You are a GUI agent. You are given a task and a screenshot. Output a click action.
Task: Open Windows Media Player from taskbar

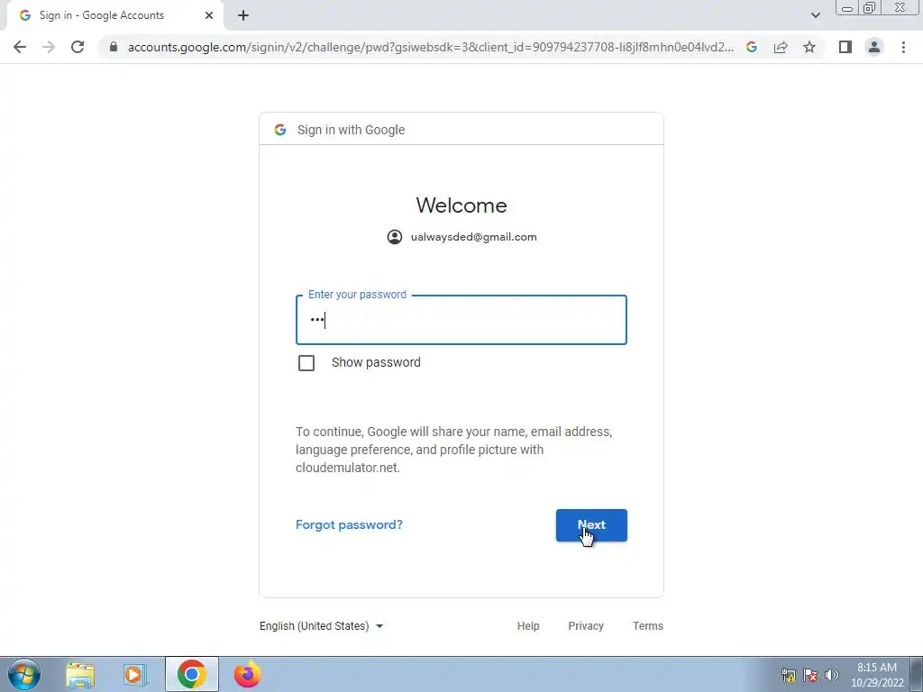135,675
